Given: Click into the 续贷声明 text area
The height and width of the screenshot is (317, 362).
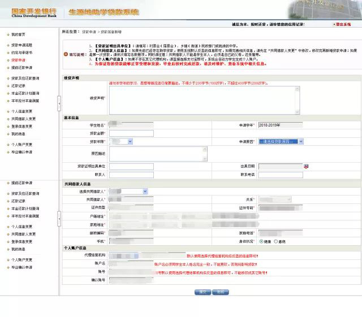Looking at the screenshot, I should coord(204,99).
